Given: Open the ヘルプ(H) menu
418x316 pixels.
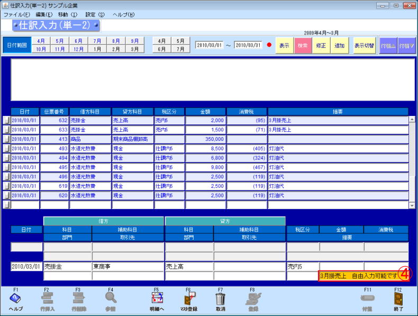Looking at the screenshot, I should (123, 15).
